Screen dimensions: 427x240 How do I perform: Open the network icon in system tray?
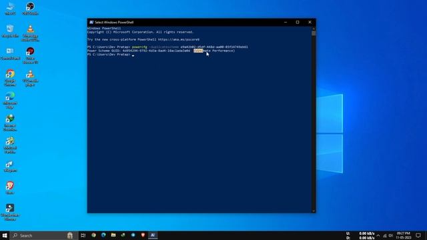click(x=385, y=235)
